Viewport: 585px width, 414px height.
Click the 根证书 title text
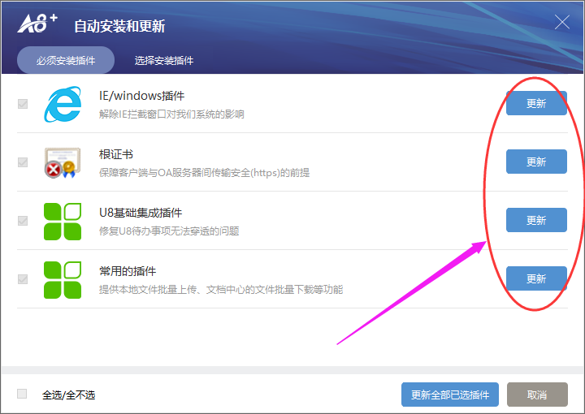116,154
